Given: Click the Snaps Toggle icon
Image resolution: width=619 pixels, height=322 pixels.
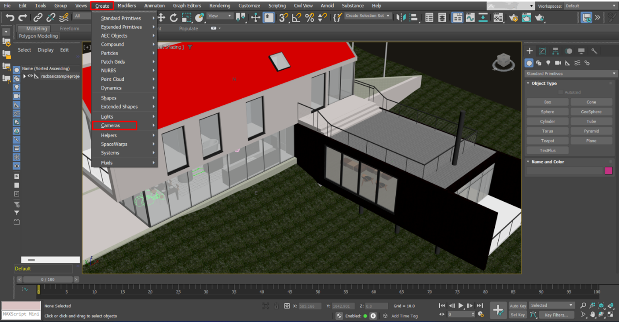Looking at the screenshot, I should click(x=283, y=18).
